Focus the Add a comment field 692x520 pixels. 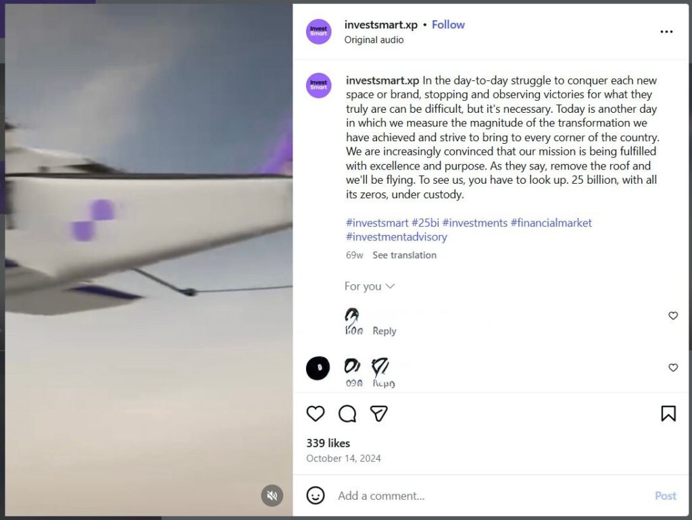tap(492, 496)
